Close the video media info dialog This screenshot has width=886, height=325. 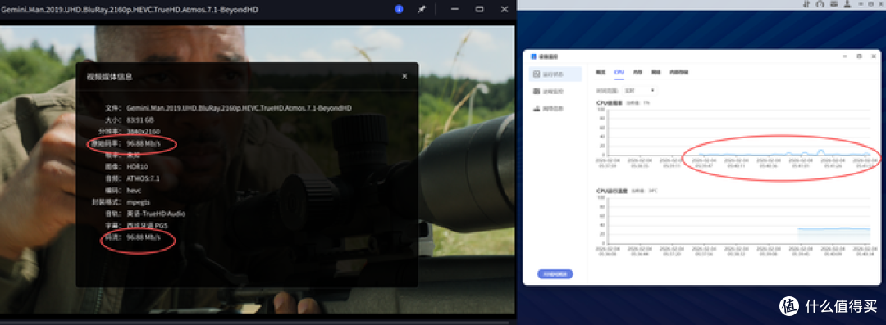(404, 76)
